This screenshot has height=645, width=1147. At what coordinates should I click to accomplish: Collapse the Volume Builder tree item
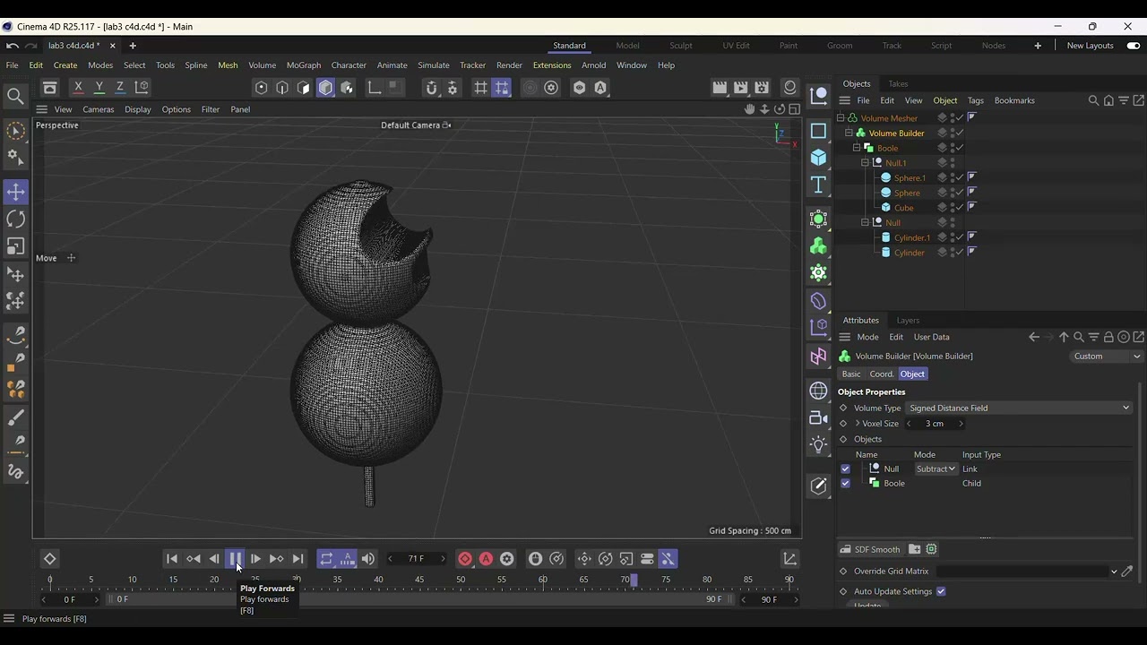849,133
